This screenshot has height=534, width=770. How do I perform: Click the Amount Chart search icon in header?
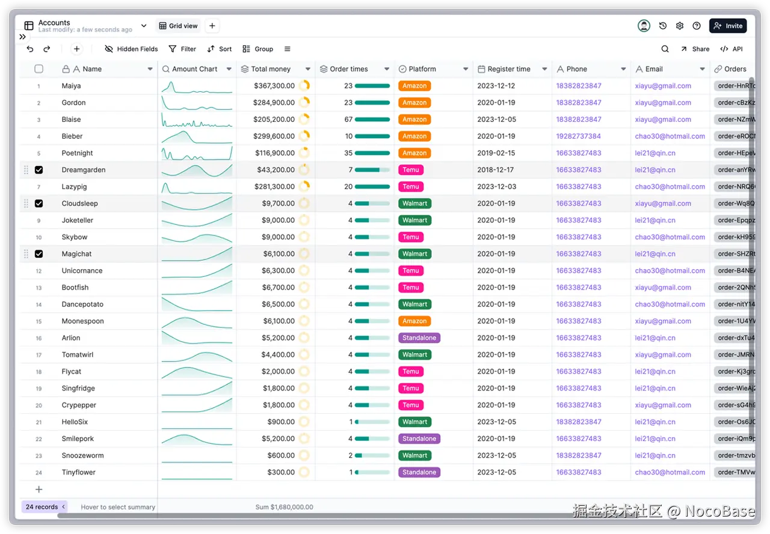tap(166, 69)
